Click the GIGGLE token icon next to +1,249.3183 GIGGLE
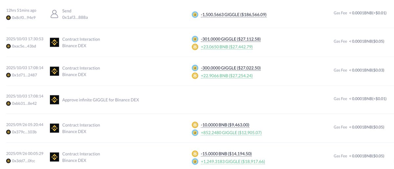 coord(195,161)
